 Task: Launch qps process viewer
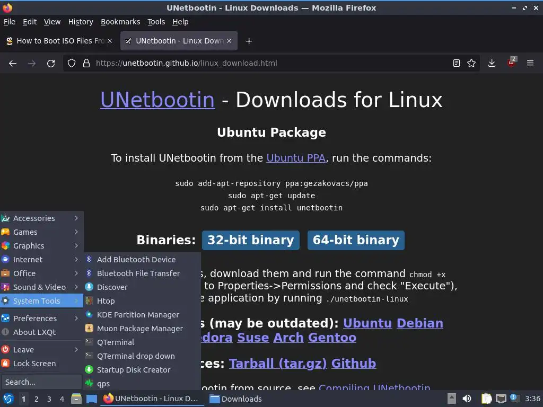click(x=142, y=384)
